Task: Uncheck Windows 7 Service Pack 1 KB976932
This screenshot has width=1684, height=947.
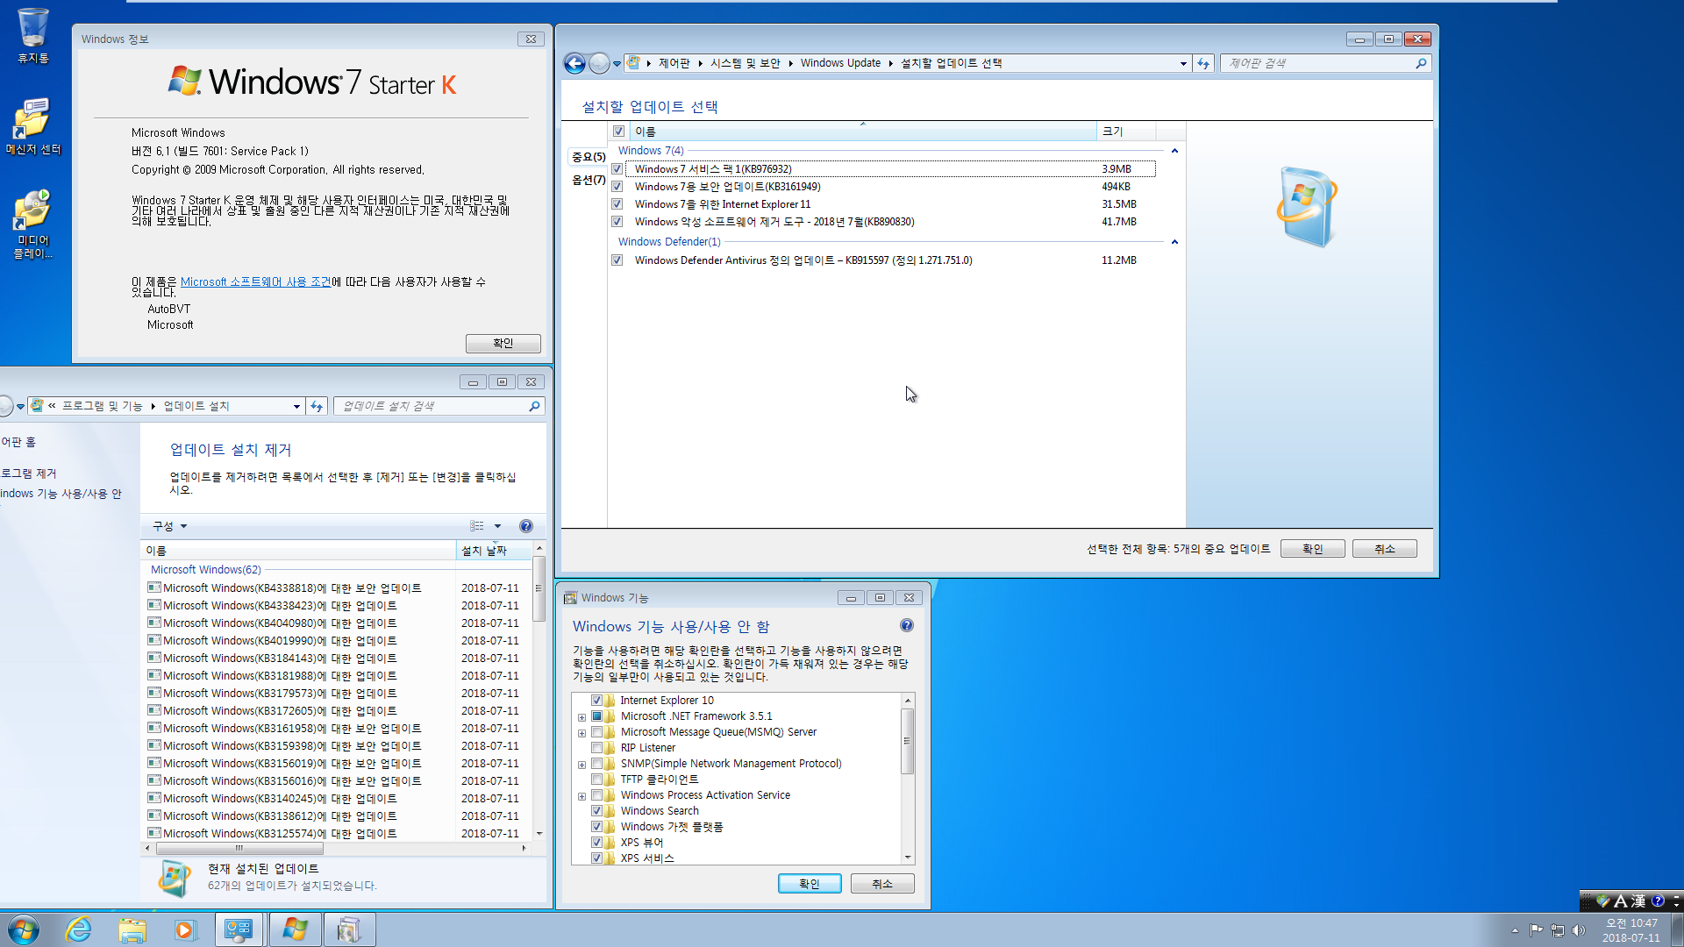Action: coord(617,169)
